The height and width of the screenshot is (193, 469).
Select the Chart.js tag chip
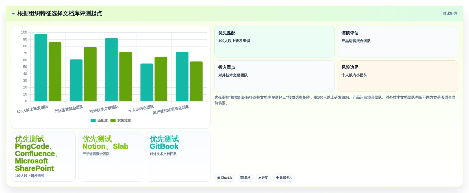pyautogui.click(x=225, y=178)
